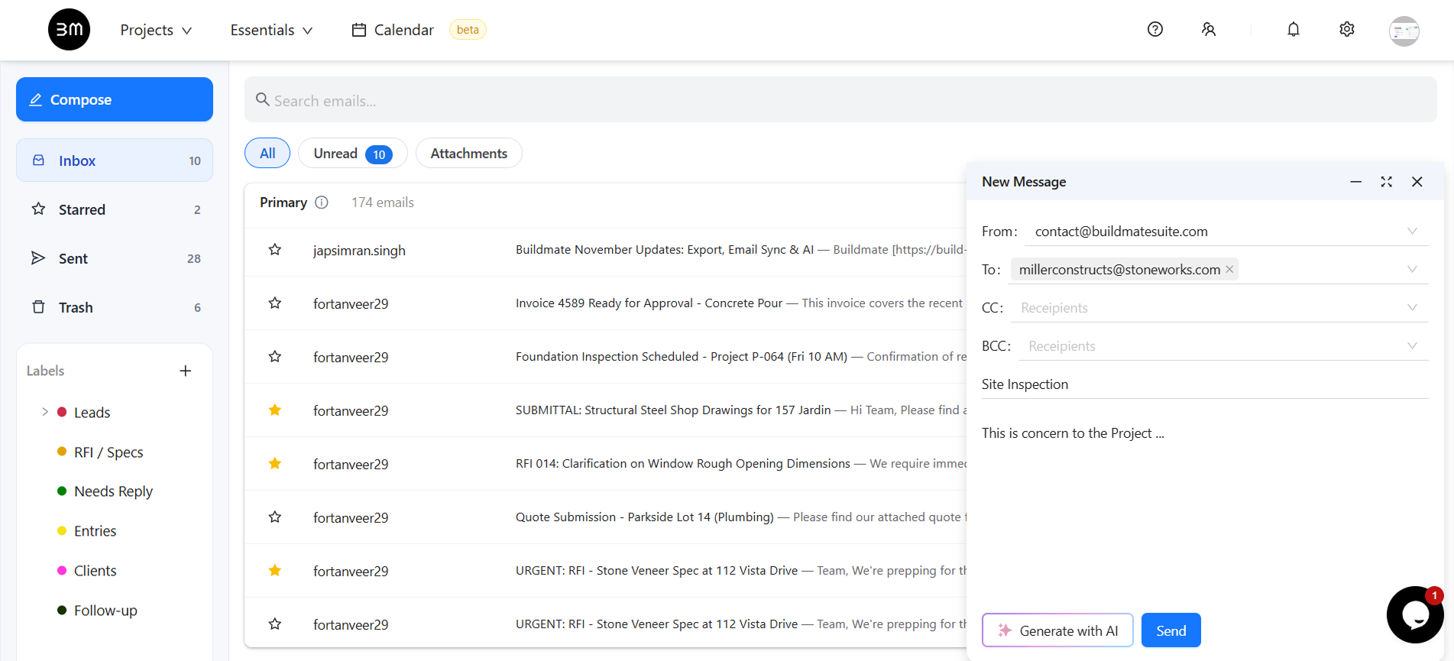The width and height of the screenshot is (1454, 661).
Task: Open SUBMITTAL Structural Steel Shop Drawings email
Action: click(741, 410)
